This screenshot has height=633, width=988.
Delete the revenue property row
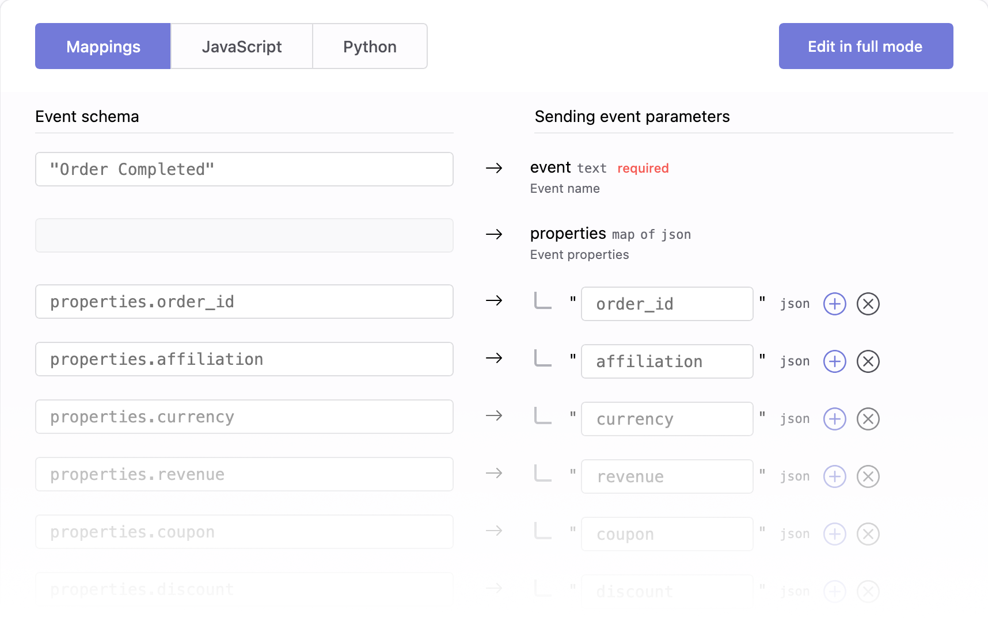click(868, 476)
